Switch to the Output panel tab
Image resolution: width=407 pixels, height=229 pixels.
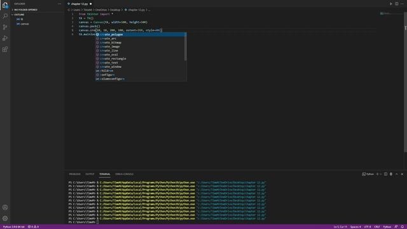pos(90,174)
